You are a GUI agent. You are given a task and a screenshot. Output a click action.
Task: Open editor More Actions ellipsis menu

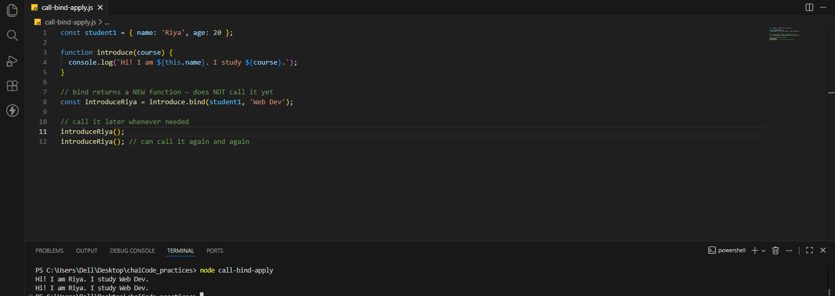tap(823, 7)
